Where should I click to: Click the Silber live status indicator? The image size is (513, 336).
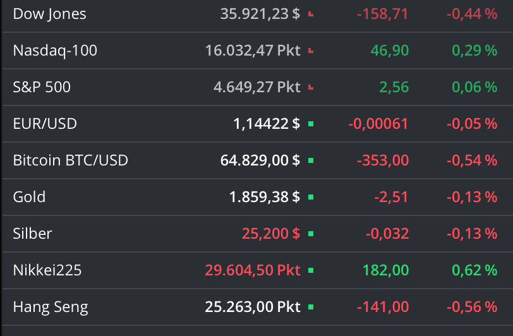pos(310,234)
